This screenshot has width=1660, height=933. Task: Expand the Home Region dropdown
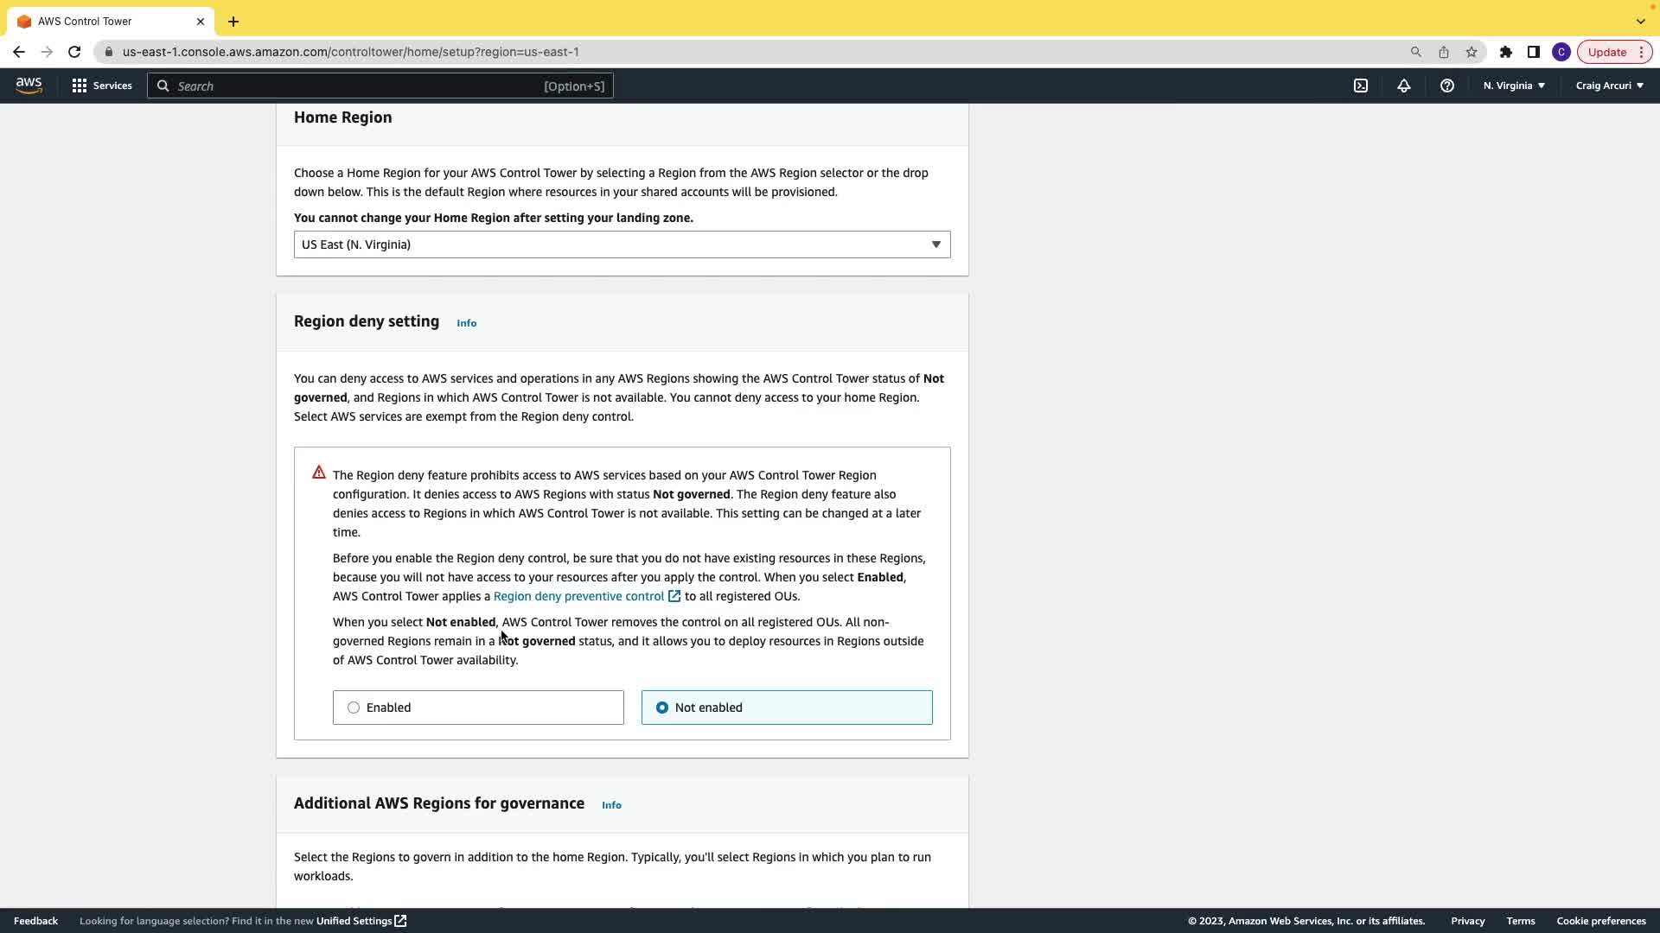tap(622, 244)
